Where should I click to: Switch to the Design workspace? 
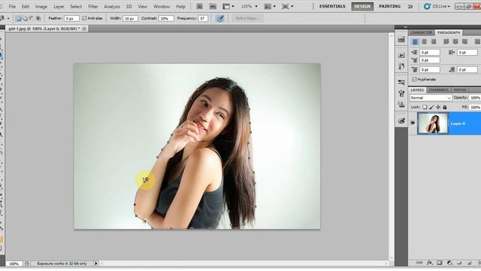click(x=362, y=7)
